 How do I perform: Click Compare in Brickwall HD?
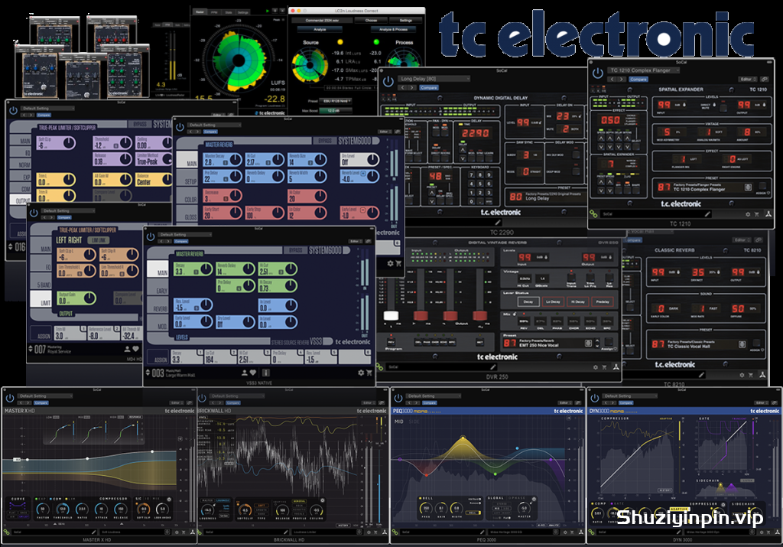(x=233, y=402)
